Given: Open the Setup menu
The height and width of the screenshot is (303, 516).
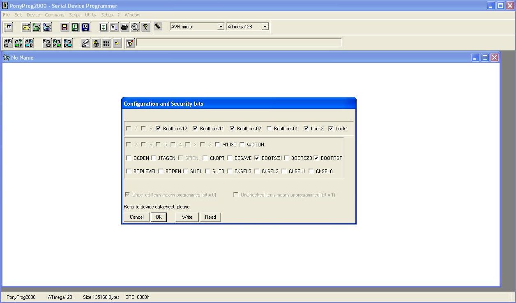Looking at the screenshot, I should pyautogui.click(x=107, y=15).
